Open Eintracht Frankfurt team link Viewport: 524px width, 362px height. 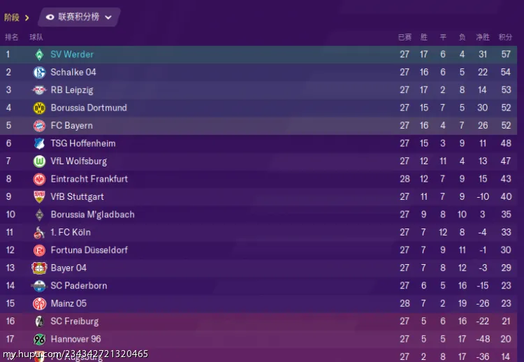coord(89,179)
